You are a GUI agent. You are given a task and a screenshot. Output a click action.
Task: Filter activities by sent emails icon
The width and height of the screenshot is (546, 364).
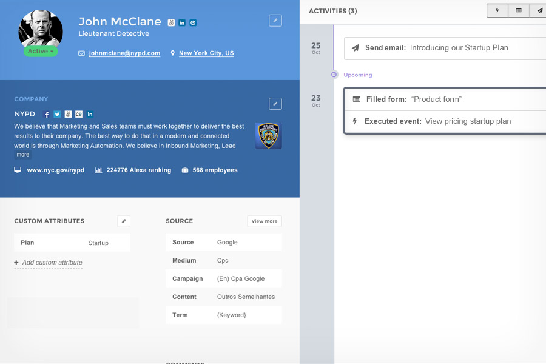[x=539, y=11]
